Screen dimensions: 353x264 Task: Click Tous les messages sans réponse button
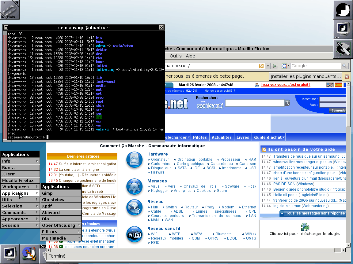coord(313,213)
